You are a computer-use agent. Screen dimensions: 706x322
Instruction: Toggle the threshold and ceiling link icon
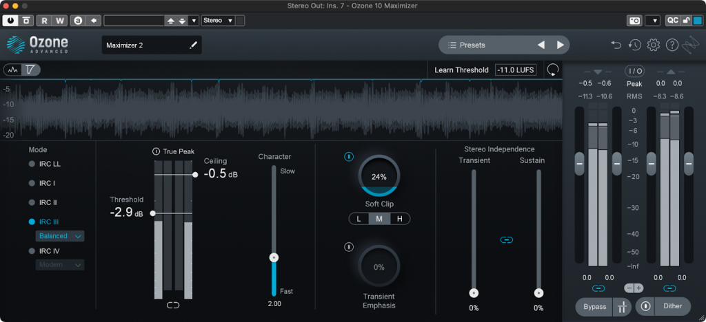pos(173,305)
